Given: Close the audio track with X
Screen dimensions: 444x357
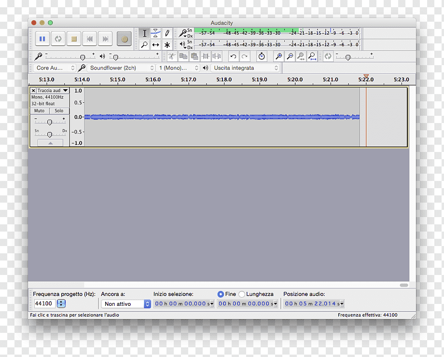Looking at the screenshot, I should [x=33, y=91].
